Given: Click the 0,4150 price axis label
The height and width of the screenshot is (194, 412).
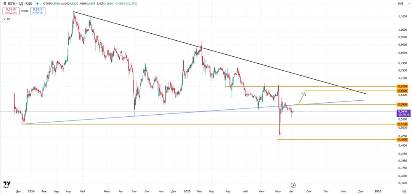Looking at the screenshot, I should click(402, 153).
